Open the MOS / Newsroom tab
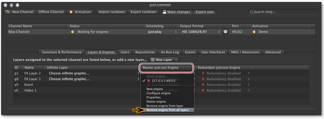This screenshot has width=324, height=119. point(245,52)
